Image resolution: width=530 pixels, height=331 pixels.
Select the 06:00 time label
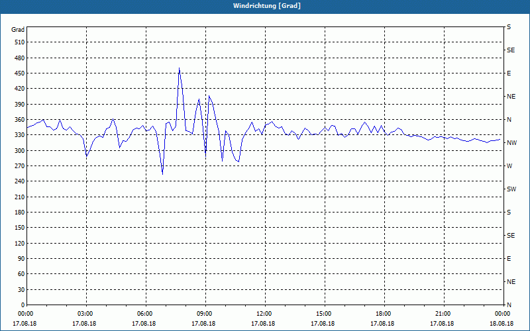[144, 314]
